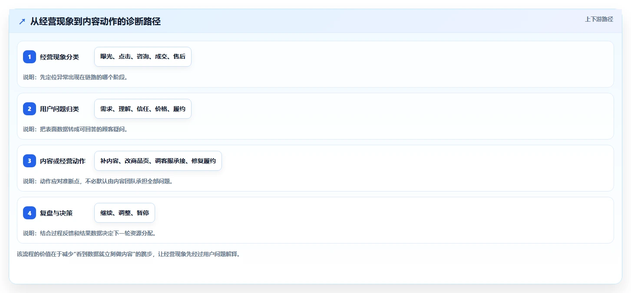Click the note 把表面数据转成可回答的顾客疑问
The width and height of the screenshot is (631, 293).
pyautogui.click(x=75, y=129)
